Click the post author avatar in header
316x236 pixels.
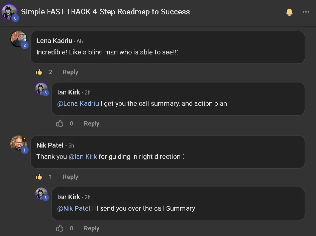tap(9, 12)
